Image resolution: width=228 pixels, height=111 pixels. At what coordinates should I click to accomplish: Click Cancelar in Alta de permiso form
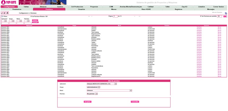(135, 102)
